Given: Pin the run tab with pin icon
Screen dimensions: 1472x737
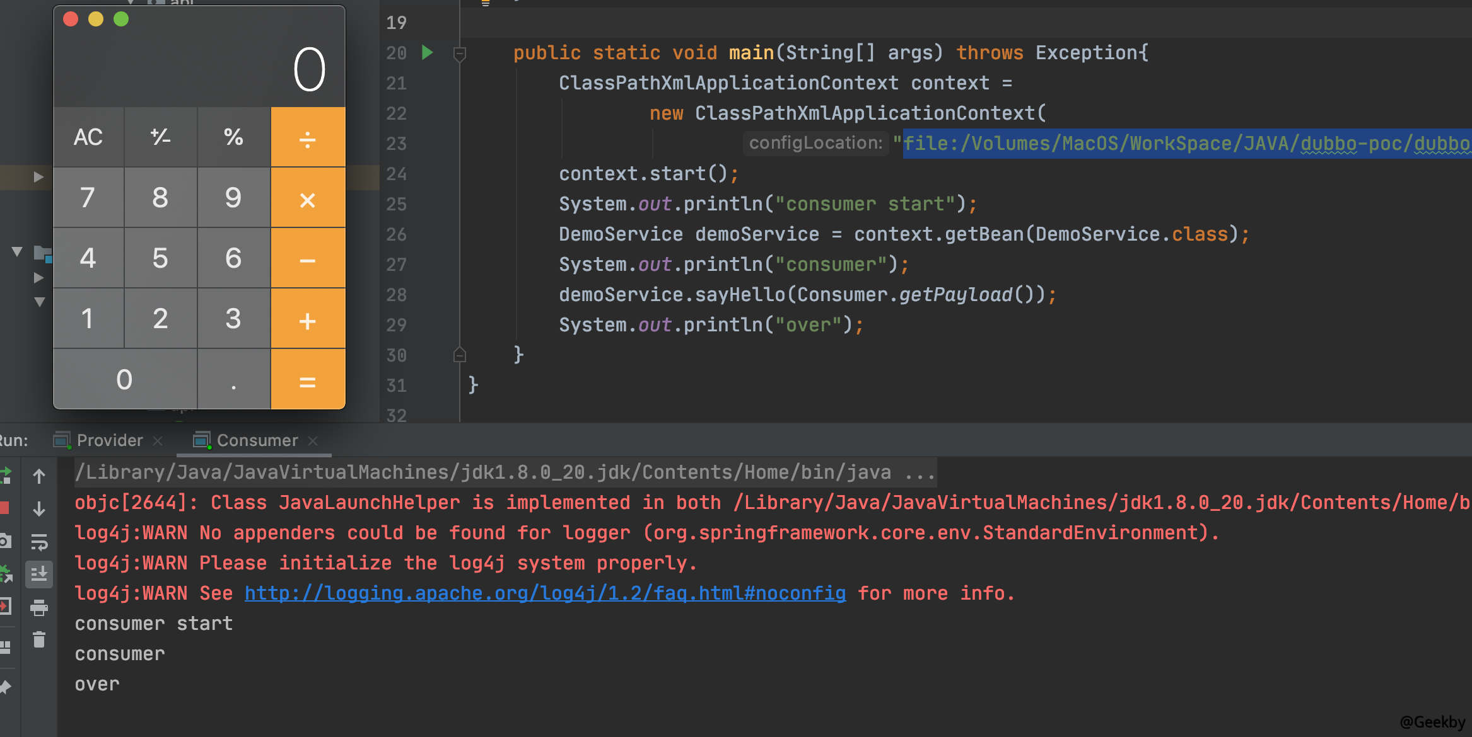Looking at the screenshot, I should pos(5,687).
